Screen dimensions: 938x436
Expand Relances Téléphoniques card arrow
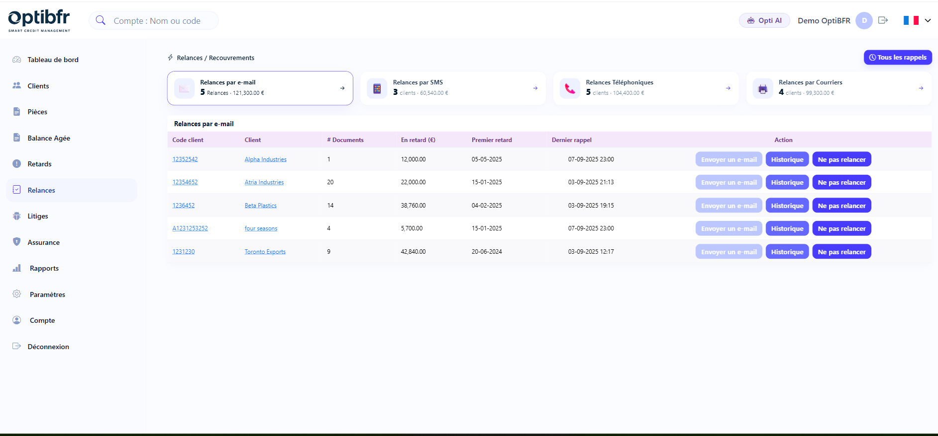(728, 88)
